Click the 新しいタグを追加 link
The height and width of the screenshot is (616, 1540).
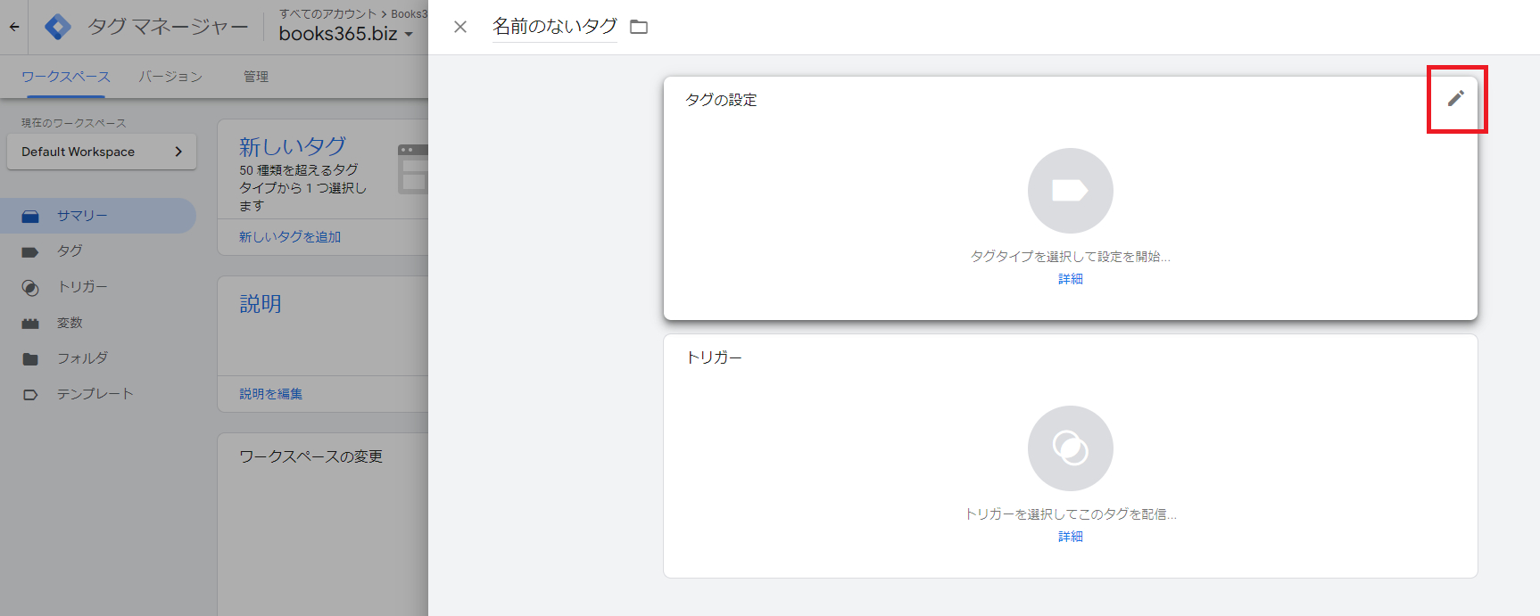290,237
